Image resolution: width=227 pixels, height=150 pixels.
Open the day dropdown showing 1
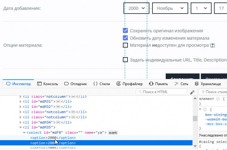(201, 8)
